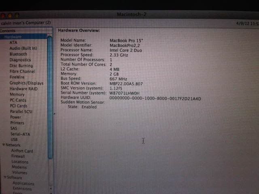Click the MBP22.00A5.B07 boot ROM value

pyautogui.click(x=126, y=84)
